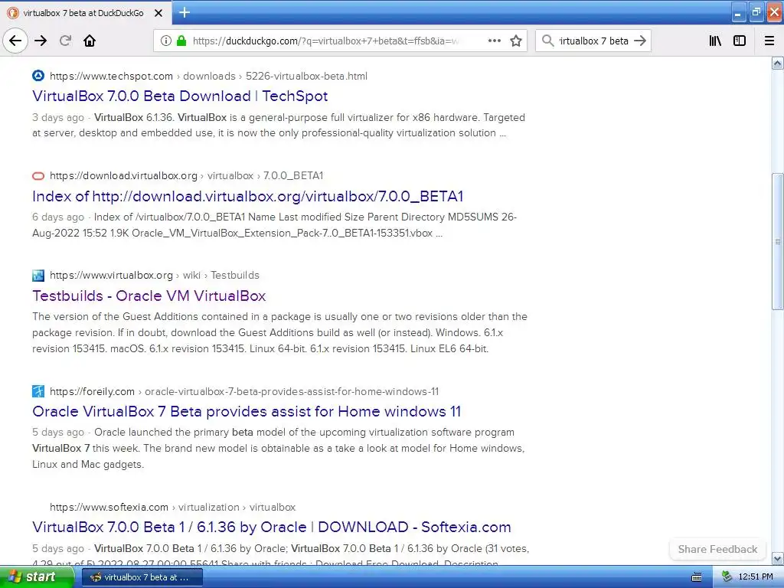Viewport: 784px width, 588px height.
Task: Open the Library bookmarks icon
Action: point(715,41)
